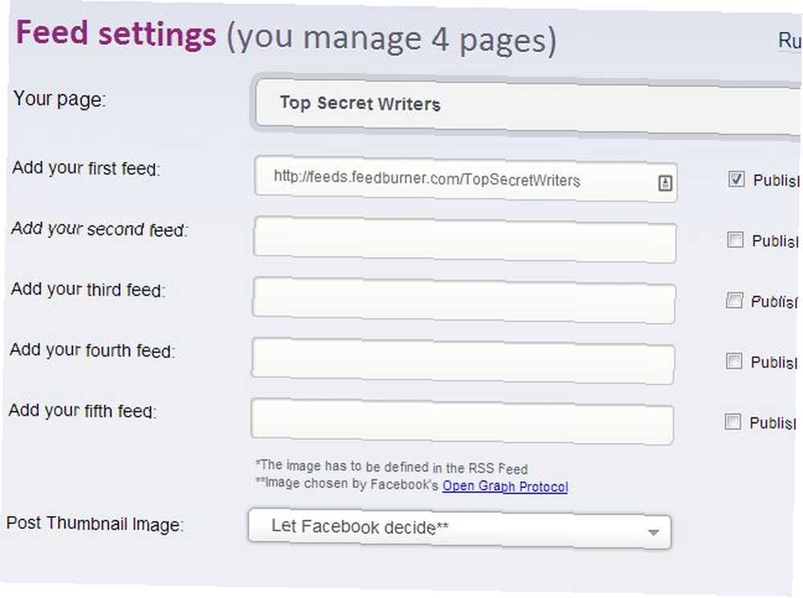Click the Post Thumbnail Image label
This screenshot has width=803, height=598.
pos(96,524)
